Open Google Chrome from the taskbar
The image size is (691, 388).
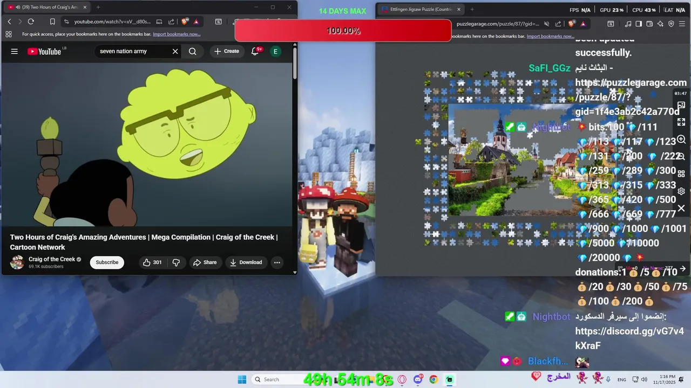(x=433, y=379)
